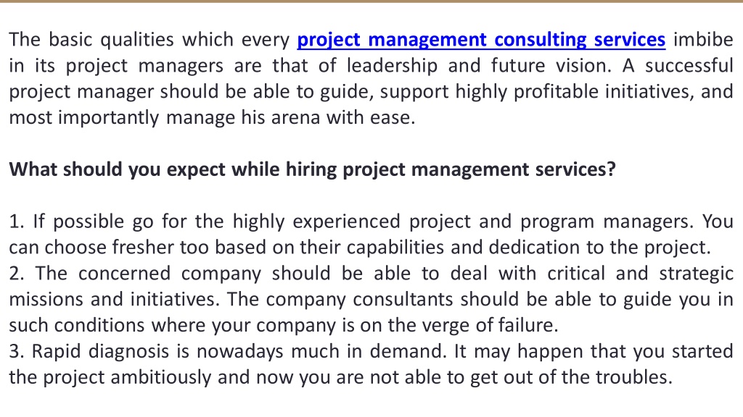Click the number '3.' list marker
The image size is (743, 417).
click(x=17, y=352)
